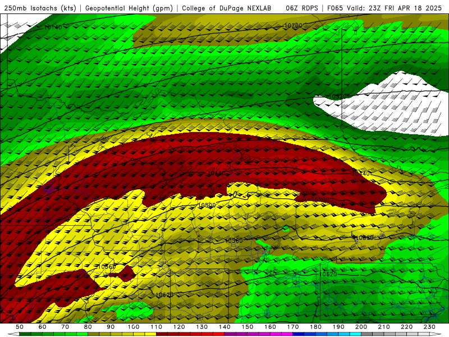This screenshot has height=337, width=449.
Task: Click the 210 value on the color scale
Action: (x=384, y=327)
